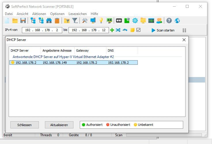Close the DHCP Server dialog

click(x=184, y=40)
